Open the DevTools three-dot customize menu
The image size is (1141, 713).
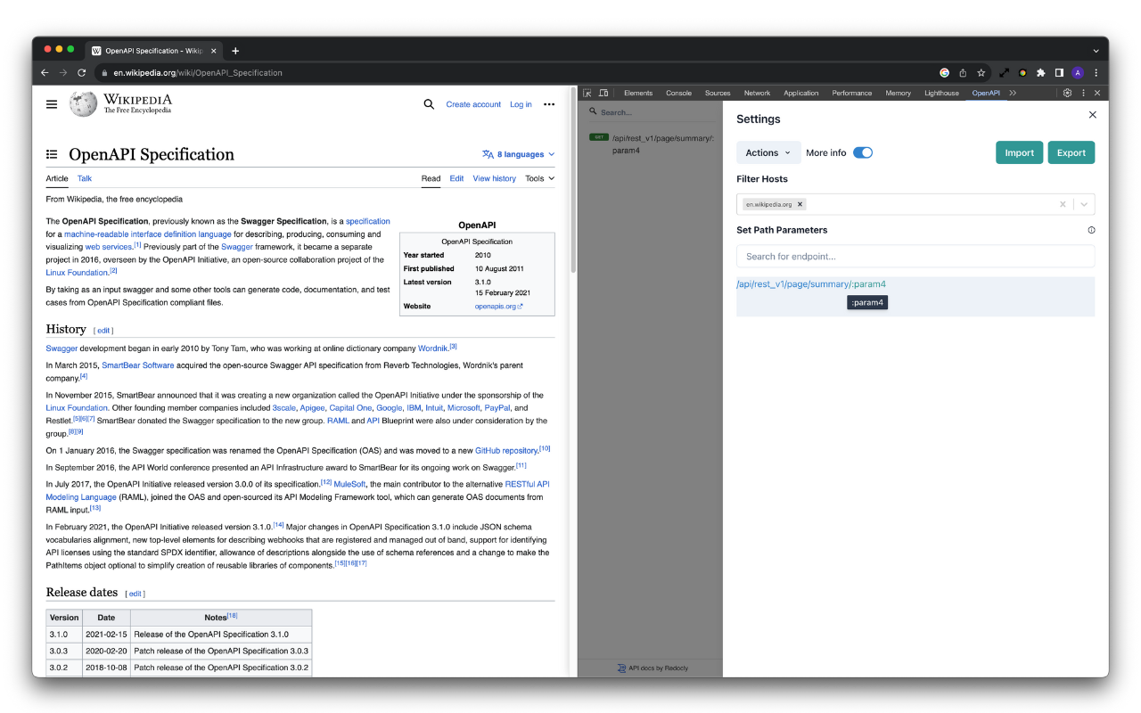pyautogui.click(x=1083, y=92)
